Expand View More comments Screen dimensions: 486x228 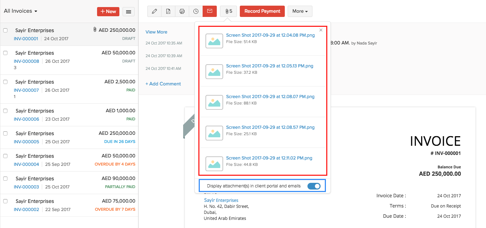click(156, 32)
